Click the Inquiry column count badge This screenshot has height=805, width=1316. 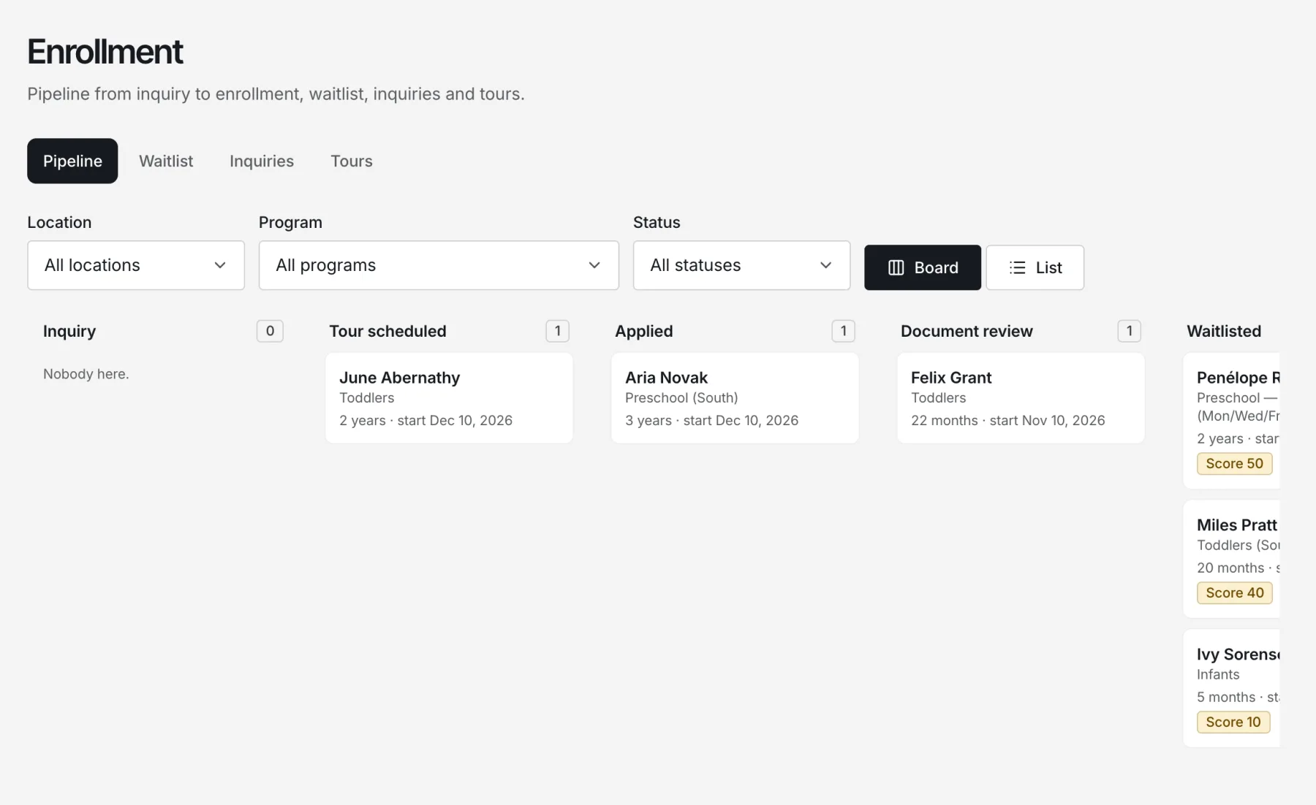[x=270, y=331]
